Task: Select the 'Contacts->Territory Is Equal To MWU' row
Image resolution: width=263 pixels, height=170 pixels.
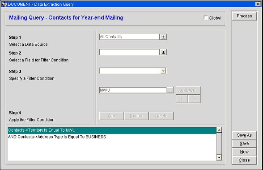Action: 112,130
